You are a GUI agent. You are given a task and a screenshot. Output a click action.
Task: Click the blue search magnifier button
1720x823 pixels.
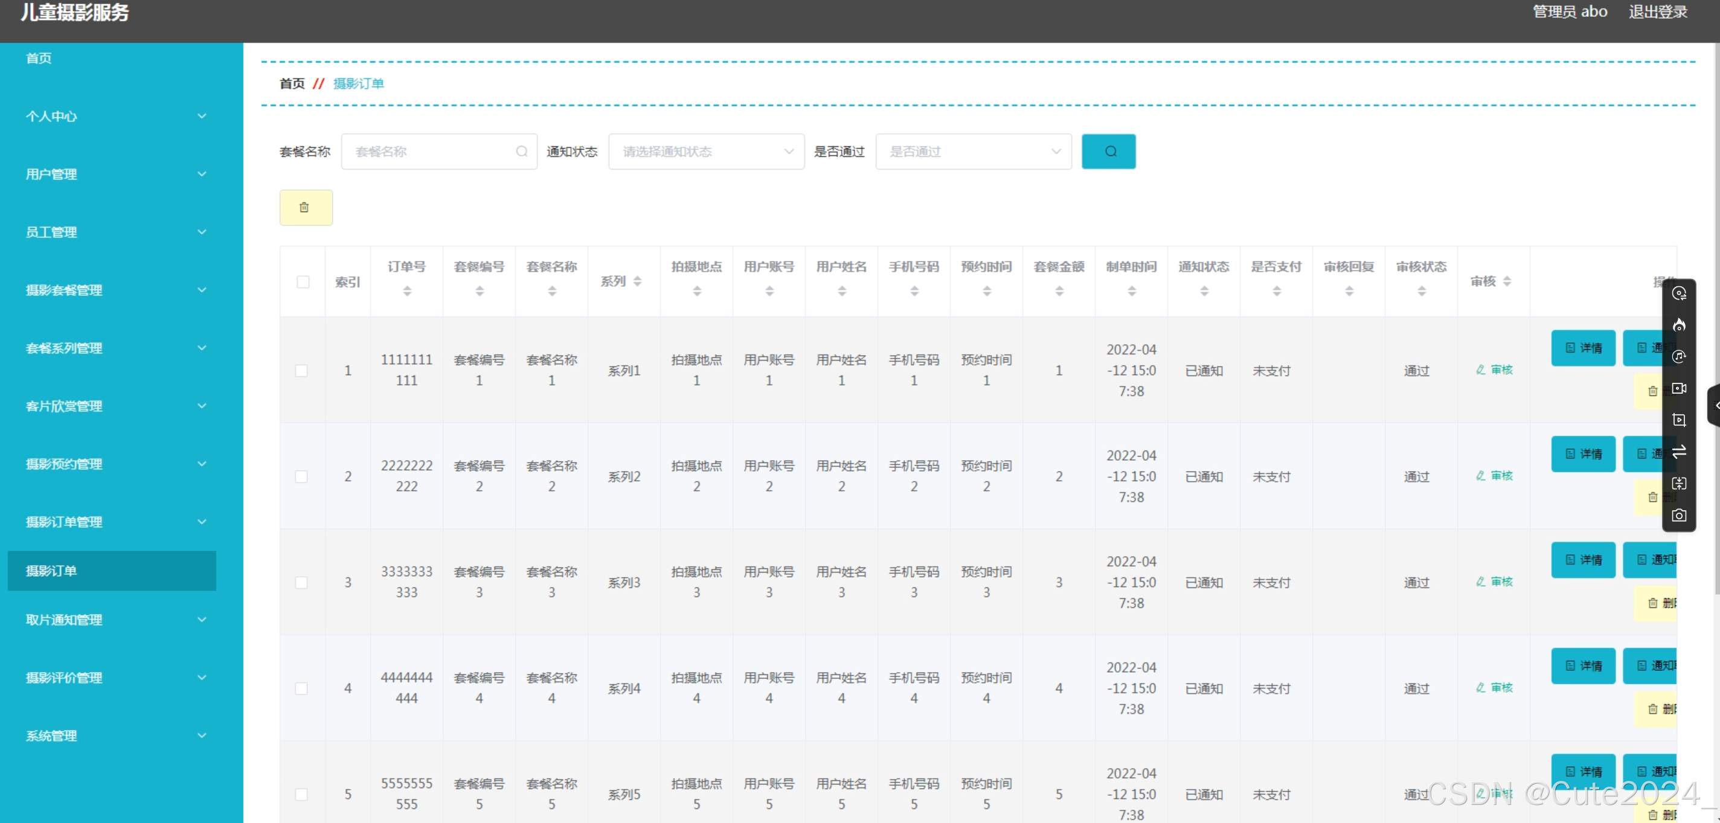[x=1108, y=152]
